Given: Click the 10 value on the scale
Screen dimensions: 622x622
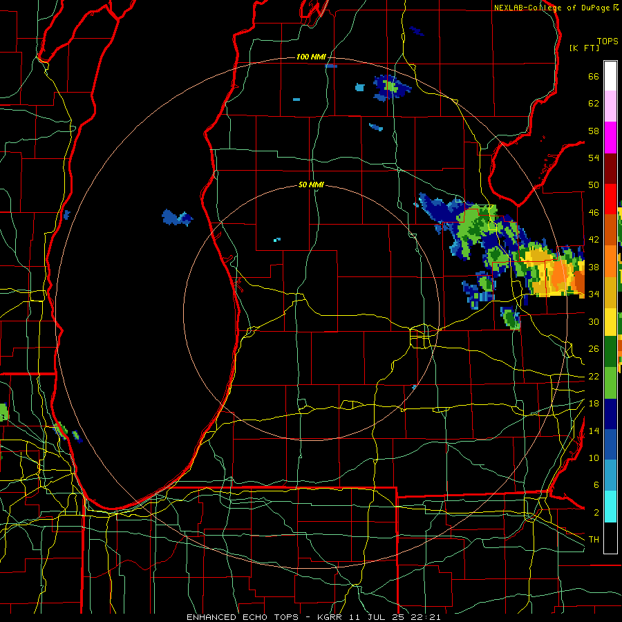Looking at the screenshot, I should [594, 458].
